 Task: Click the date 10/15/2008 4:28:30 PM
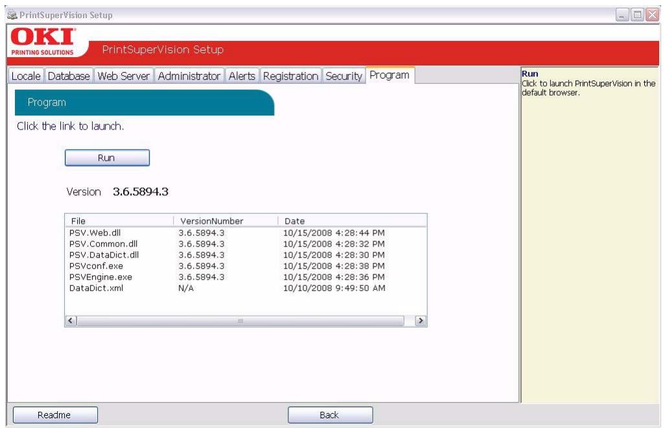(334, 254)
